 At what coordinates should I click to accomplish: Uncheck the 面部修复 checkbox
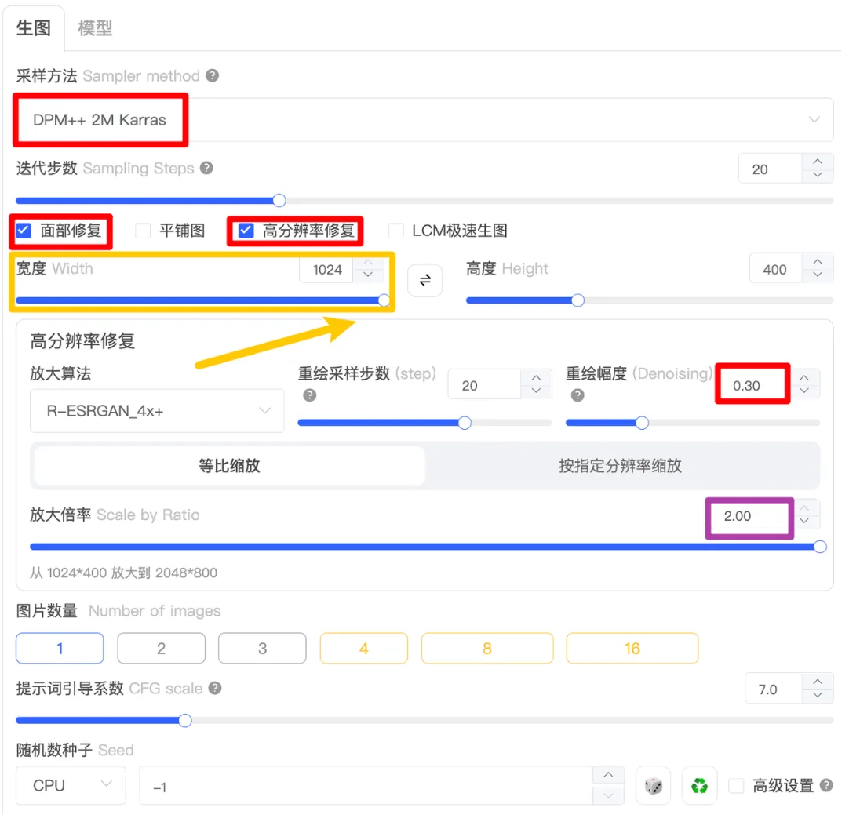[24, 231]
